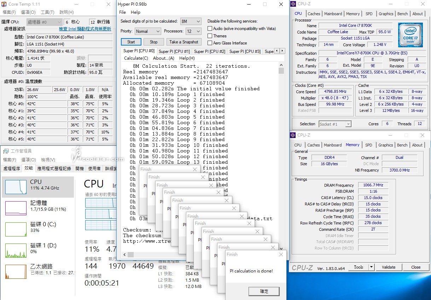The height and width of the screenshot is (300, 431).
Task: Open Bench tab in CPU-Z Processor window
Action: pyautogui.click(x=402, y=14)
